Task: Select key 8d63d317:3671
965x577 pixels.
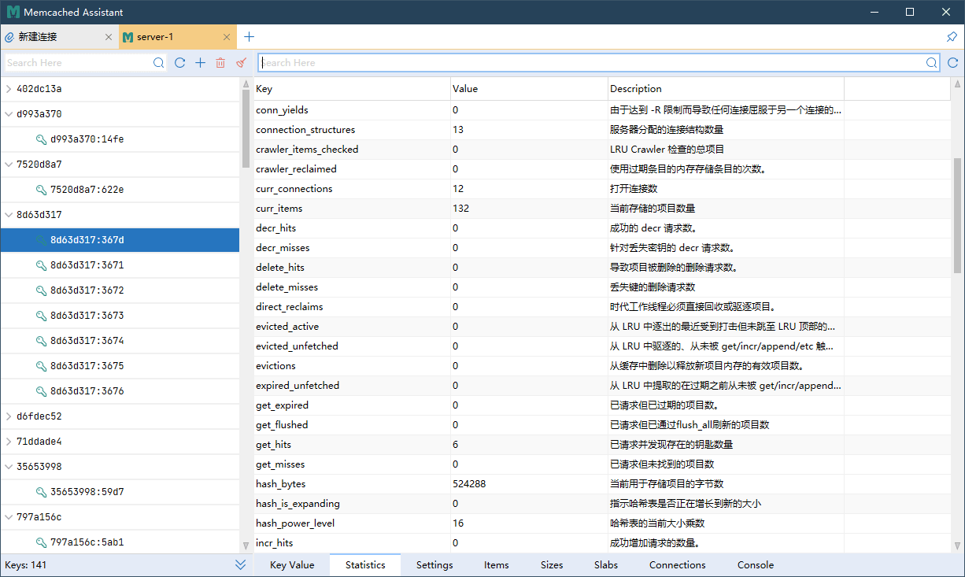Action: [120, 265]
